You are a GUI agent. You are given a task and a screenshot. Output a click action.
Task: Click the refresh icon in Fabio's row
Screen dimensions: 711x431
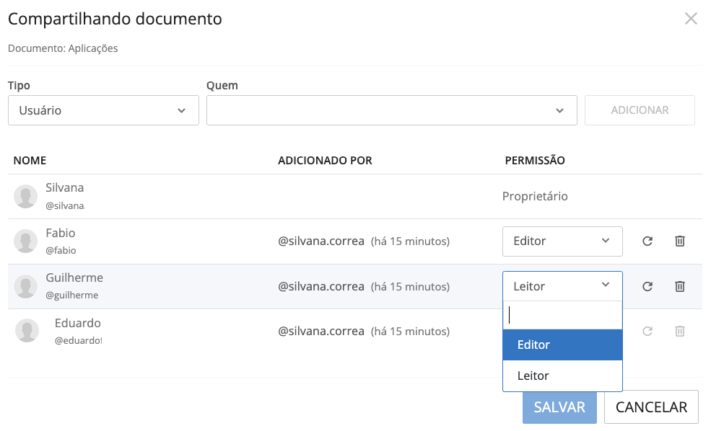point(647,241)
